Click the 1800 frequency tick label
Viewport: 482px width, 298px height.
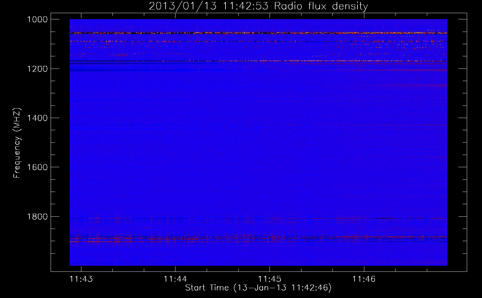click(37, 217)
